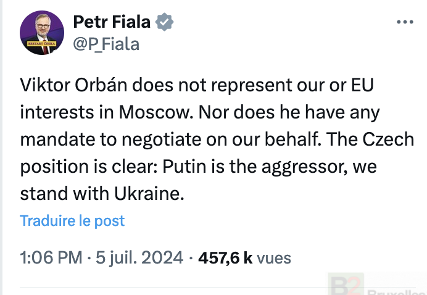
Task: Click Traduire le post
Action: (x=72, y=221)
